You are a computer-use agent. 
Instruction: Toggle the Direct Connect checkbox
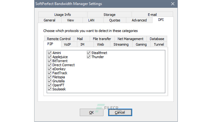[50, 65]
